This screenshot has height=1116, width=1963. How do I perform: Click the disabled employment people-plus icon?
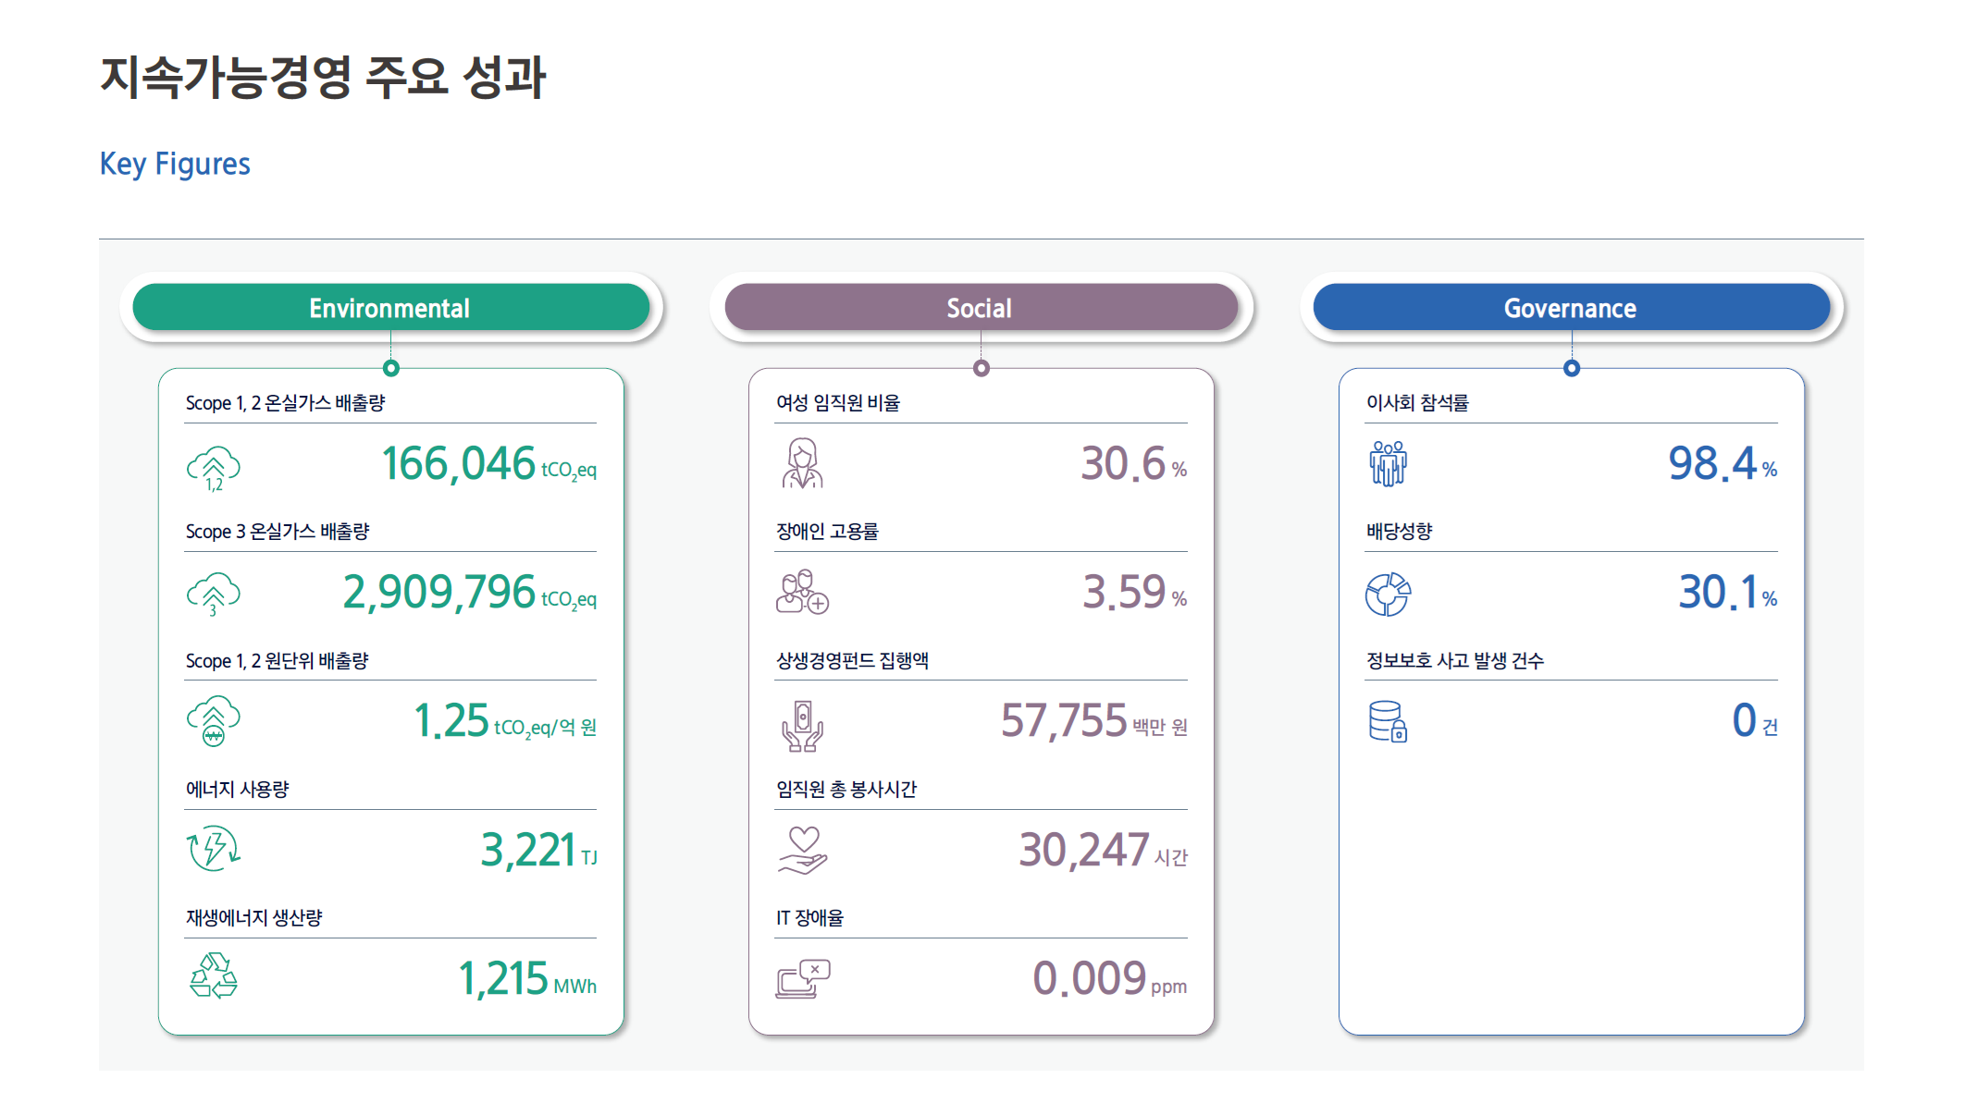[802, 592]
